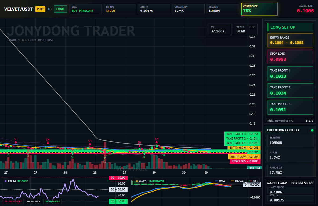Click the TAKE PROFIT 2 chart level label
The image size is (318, 206).
click(236, 138)
